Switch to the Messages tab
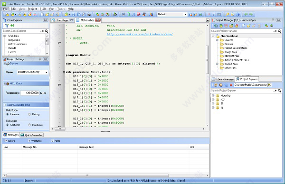This screenshot has height=184, width=285. pyautogui.click(x=11, y=135)
